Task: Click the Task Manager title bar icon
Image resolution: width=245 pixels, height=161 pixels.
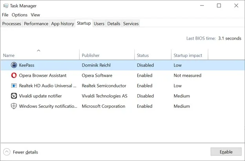Action: [6, 6]
